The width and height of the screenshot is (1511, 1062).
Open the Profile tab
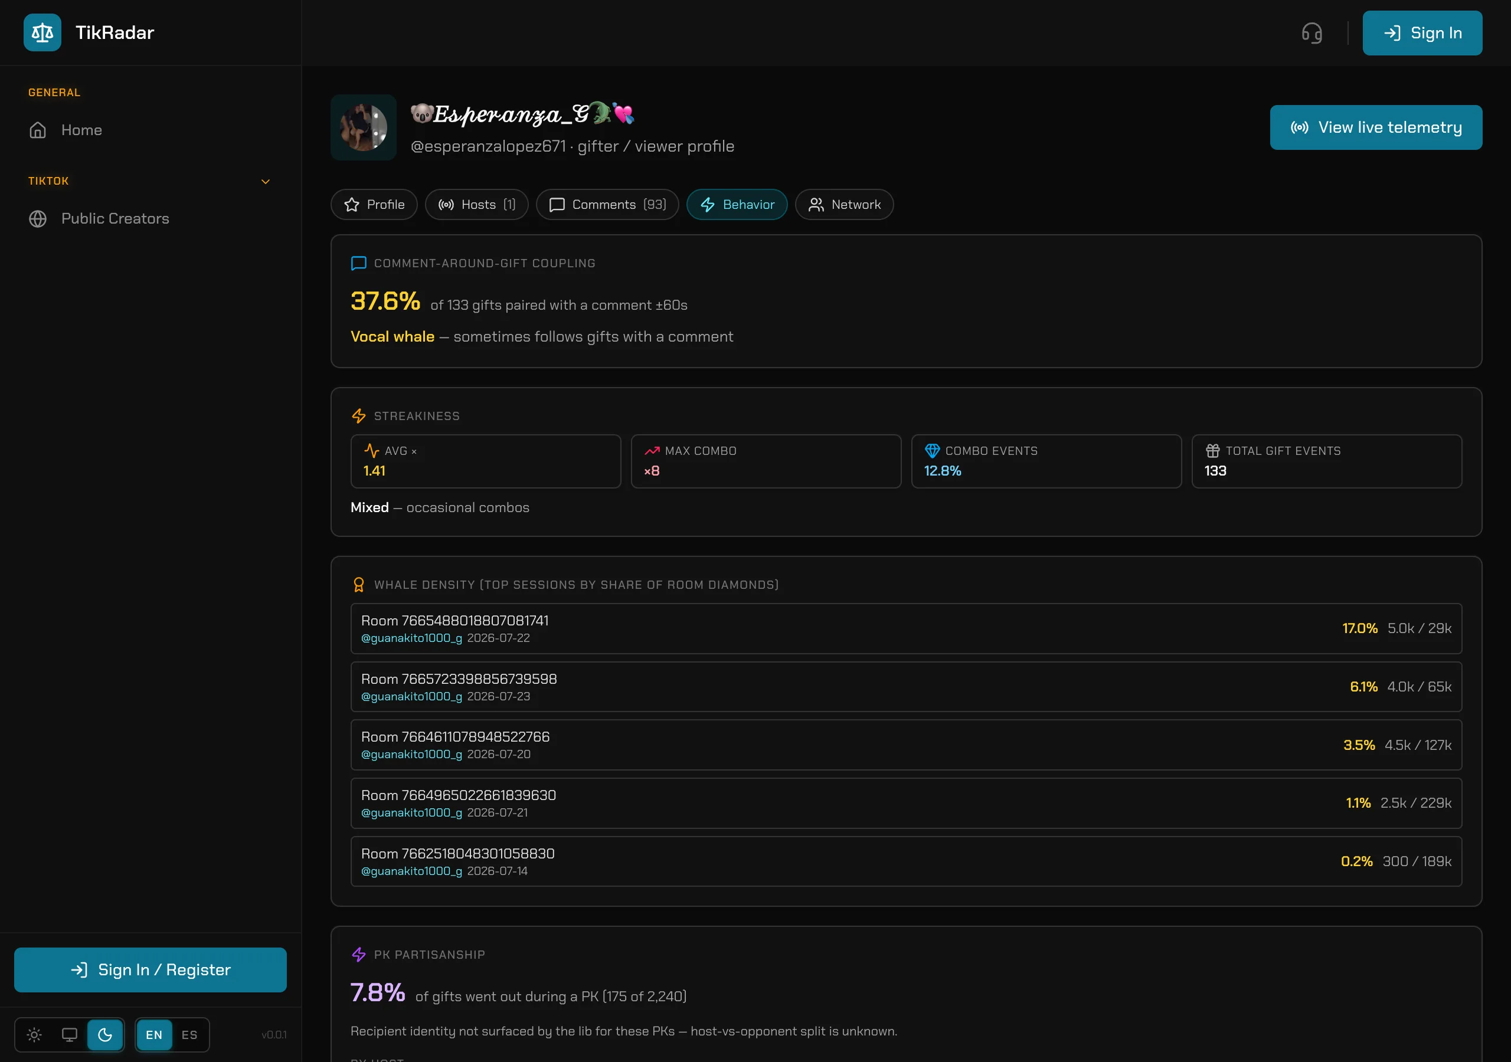coord(374,205)
